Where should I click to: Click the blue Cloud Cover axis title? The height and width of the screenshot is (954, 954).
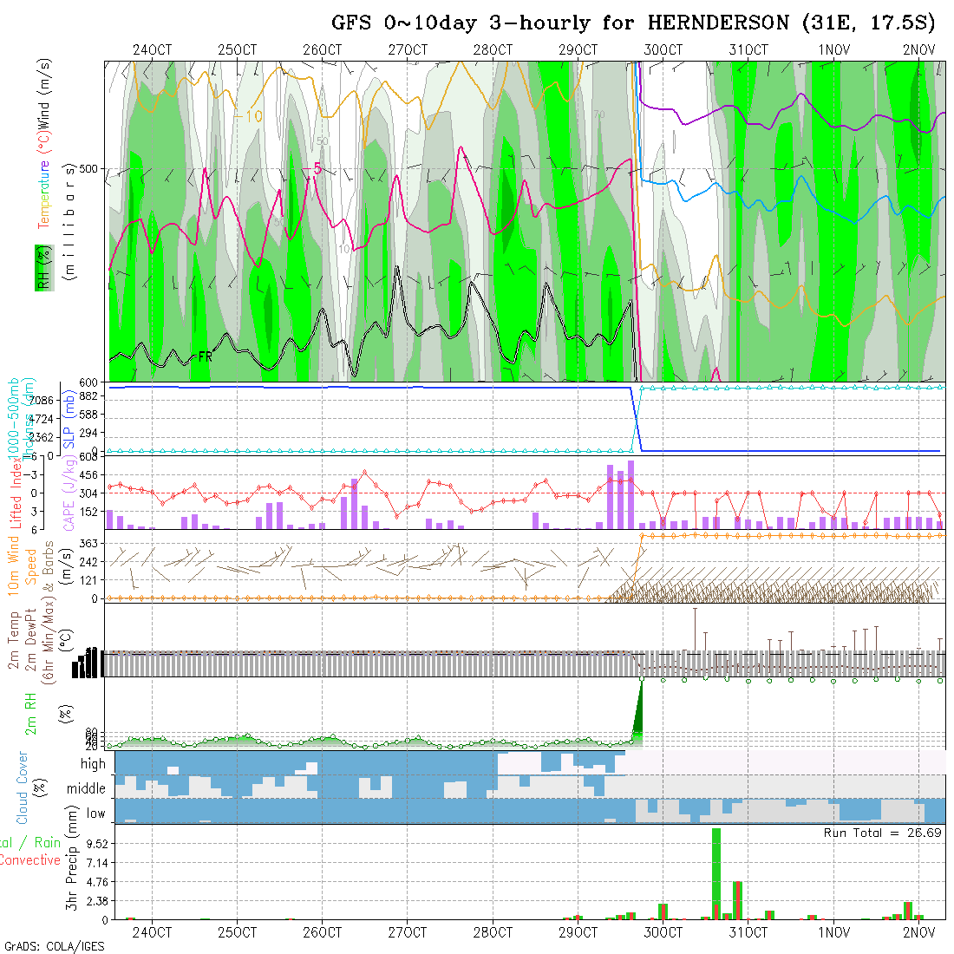23,787
